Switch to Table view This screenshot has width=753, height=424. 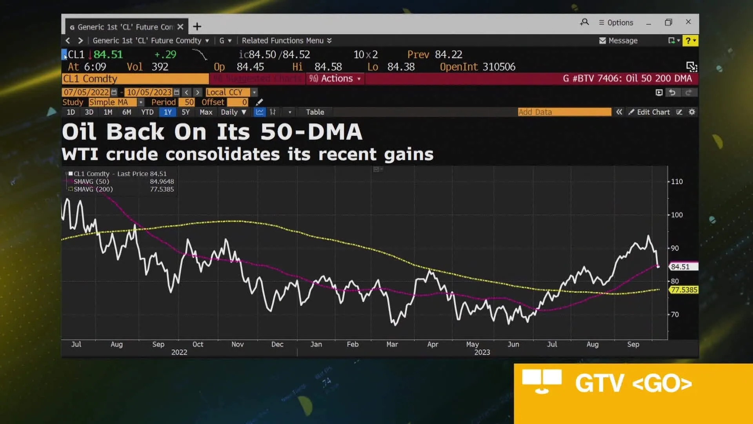pos(315,112)
